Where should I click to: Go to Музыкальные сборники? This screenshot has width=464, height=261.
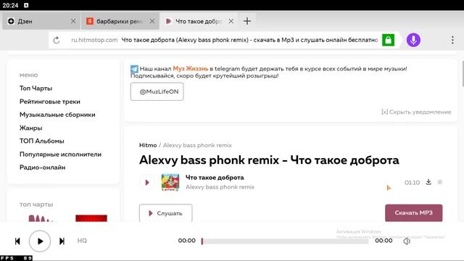pyautogui.click(x=57, y=115)
